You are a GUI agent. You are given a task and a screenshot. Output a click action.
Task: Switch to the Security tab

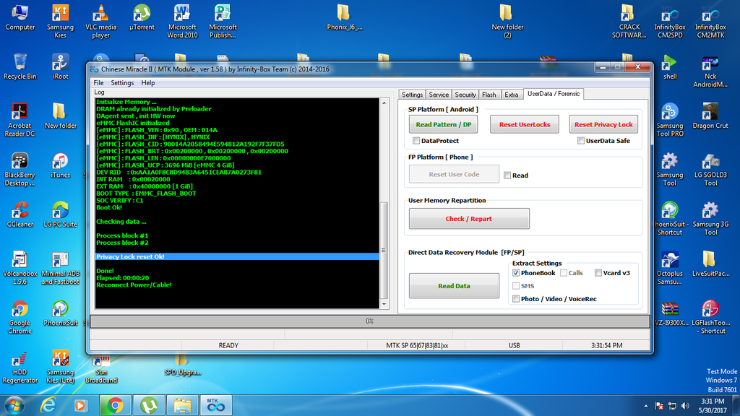[465, 95]
